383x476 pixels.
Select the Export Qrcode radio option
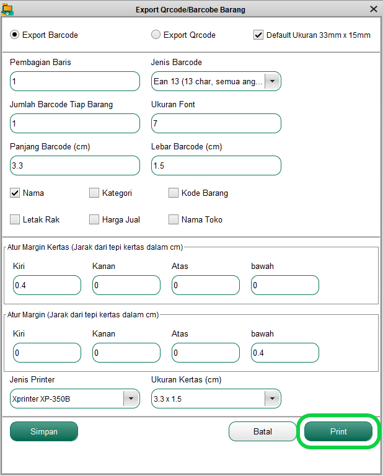[156, 35]
